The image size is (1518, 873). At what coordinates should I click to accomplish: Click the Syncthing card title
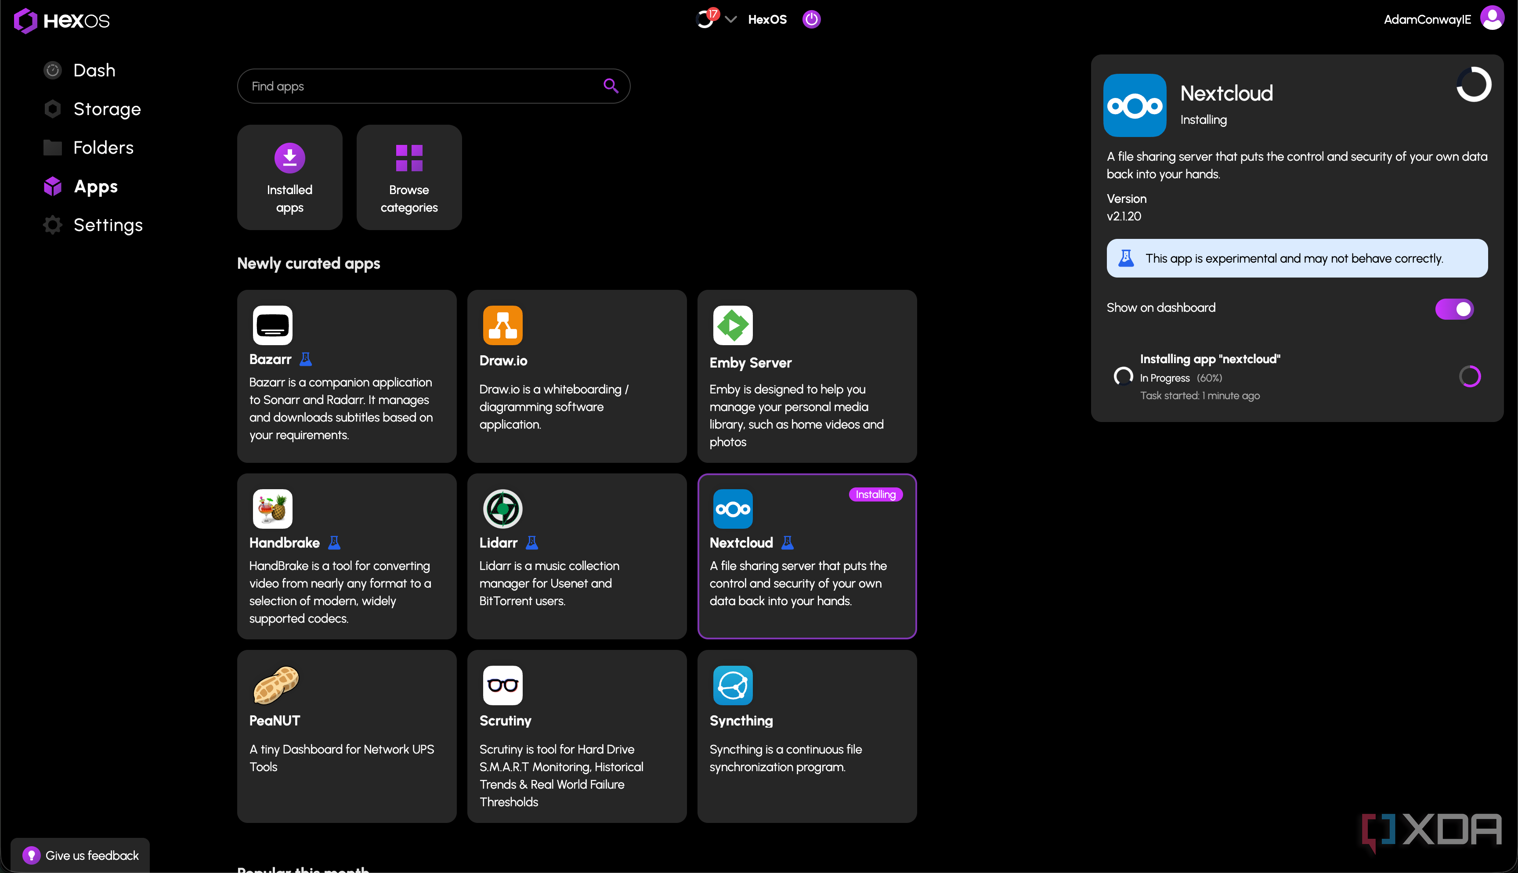coord(741,721)
